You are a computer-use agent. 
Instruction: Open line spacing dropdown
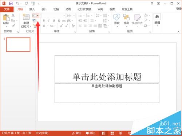coord(98,16)
